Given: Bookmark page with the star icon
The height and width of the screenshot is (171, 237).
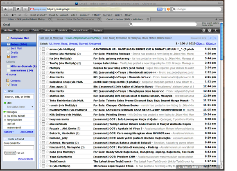Looking at the screenshot, I should click(x=165, y=9).
